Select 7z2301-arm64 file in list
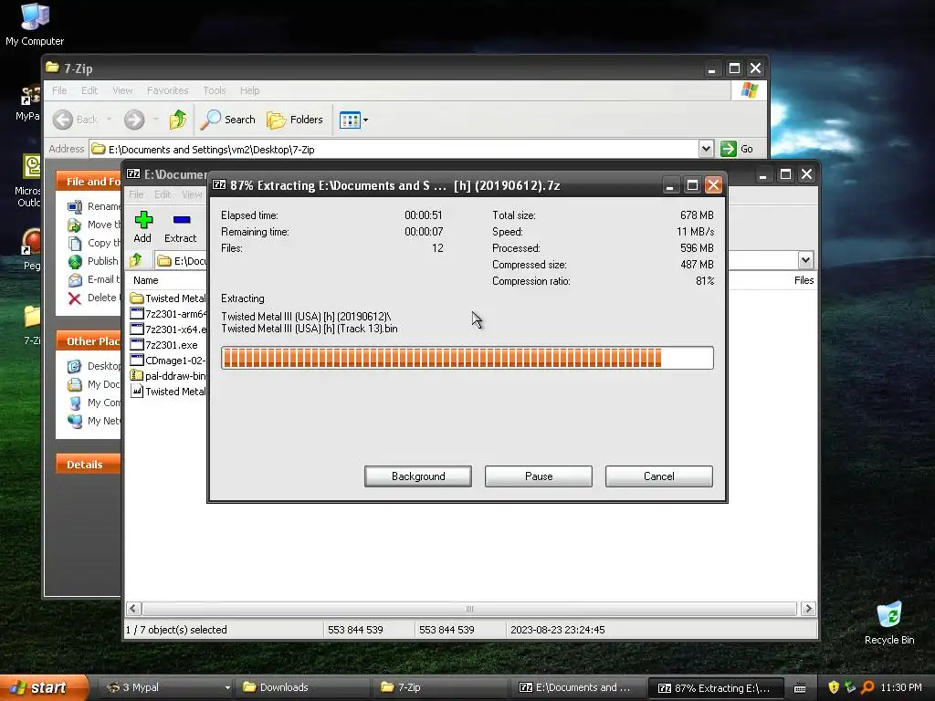Viewport: 935px width, 701px height. coord(168,314)
